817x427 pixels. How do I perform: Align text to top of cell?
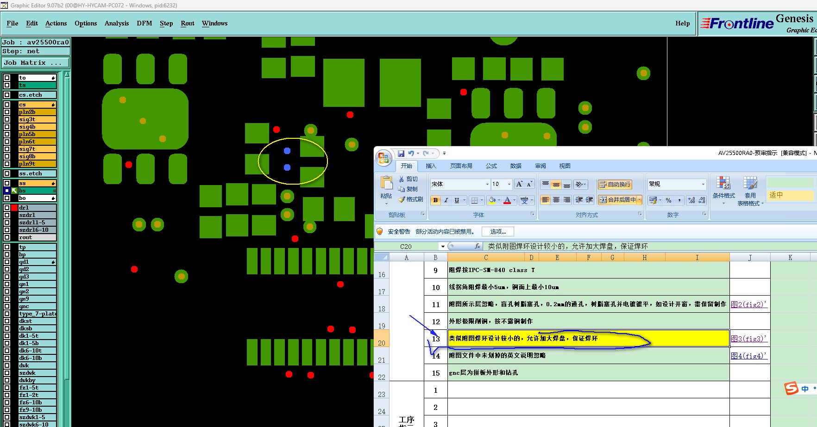pyautogui.click(x=546, y=184)
